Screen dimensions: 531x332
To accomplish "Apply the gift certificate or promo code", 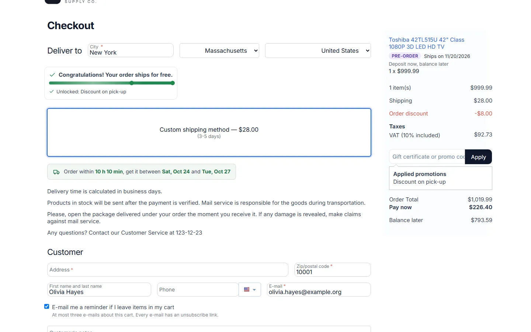I will pyautogui.click(x=478, y=157).
